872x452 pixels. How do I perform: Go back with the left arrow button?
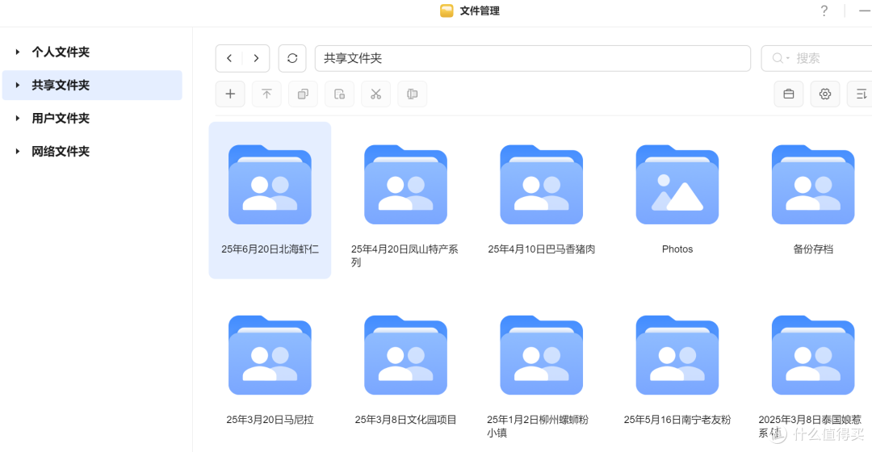pos(229,58)
